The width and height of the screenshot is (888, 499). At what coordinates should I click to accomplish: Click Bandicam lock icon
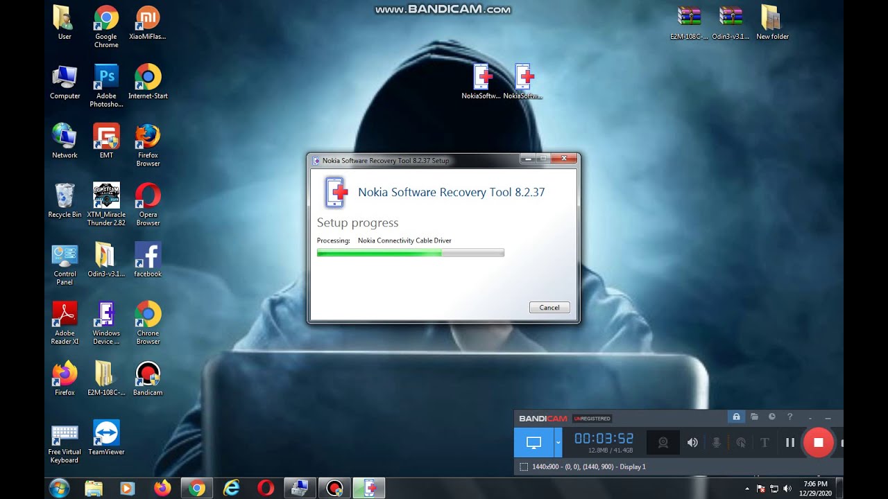736,417
